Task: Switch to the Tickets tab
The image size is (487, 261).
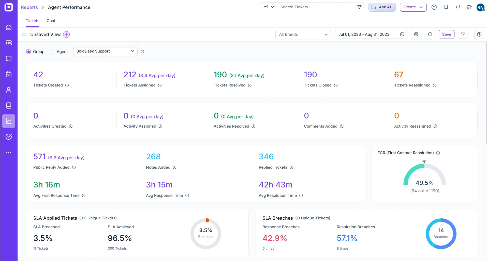Action: 33,21
